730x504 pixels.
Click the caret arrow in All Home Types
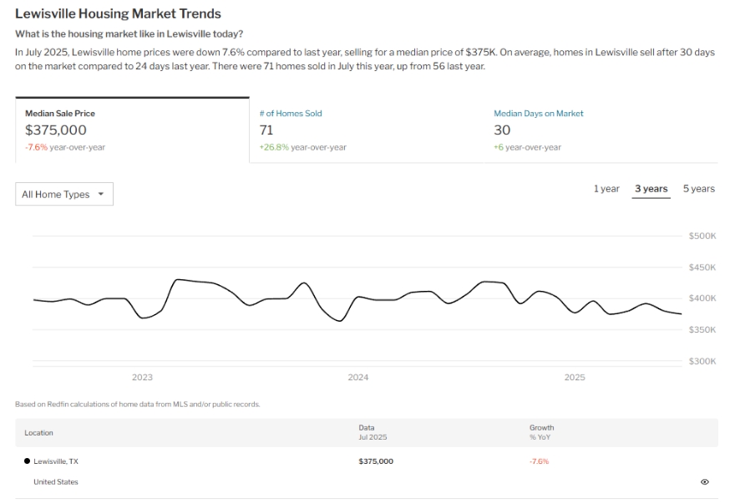[x=101, y=194]
